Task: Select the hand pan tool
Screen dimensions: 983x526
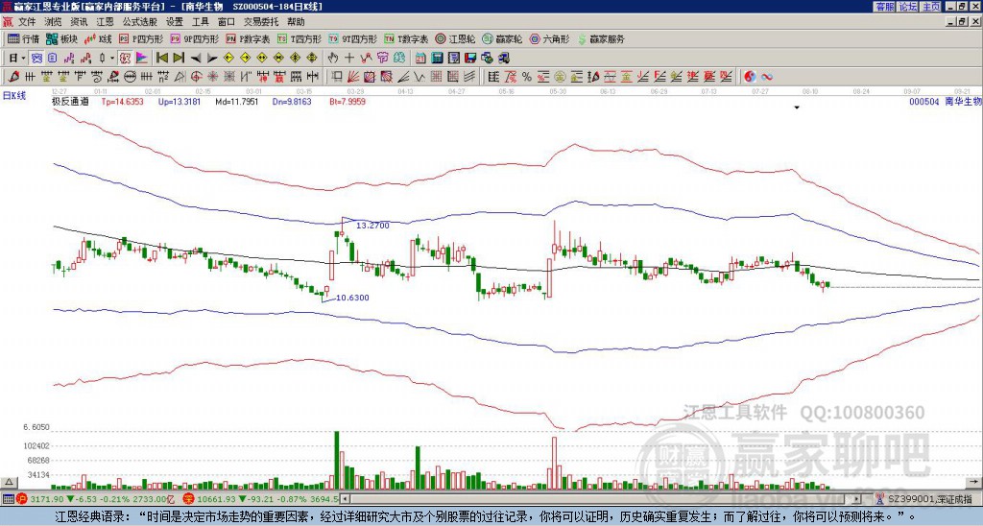Action: 332,58
